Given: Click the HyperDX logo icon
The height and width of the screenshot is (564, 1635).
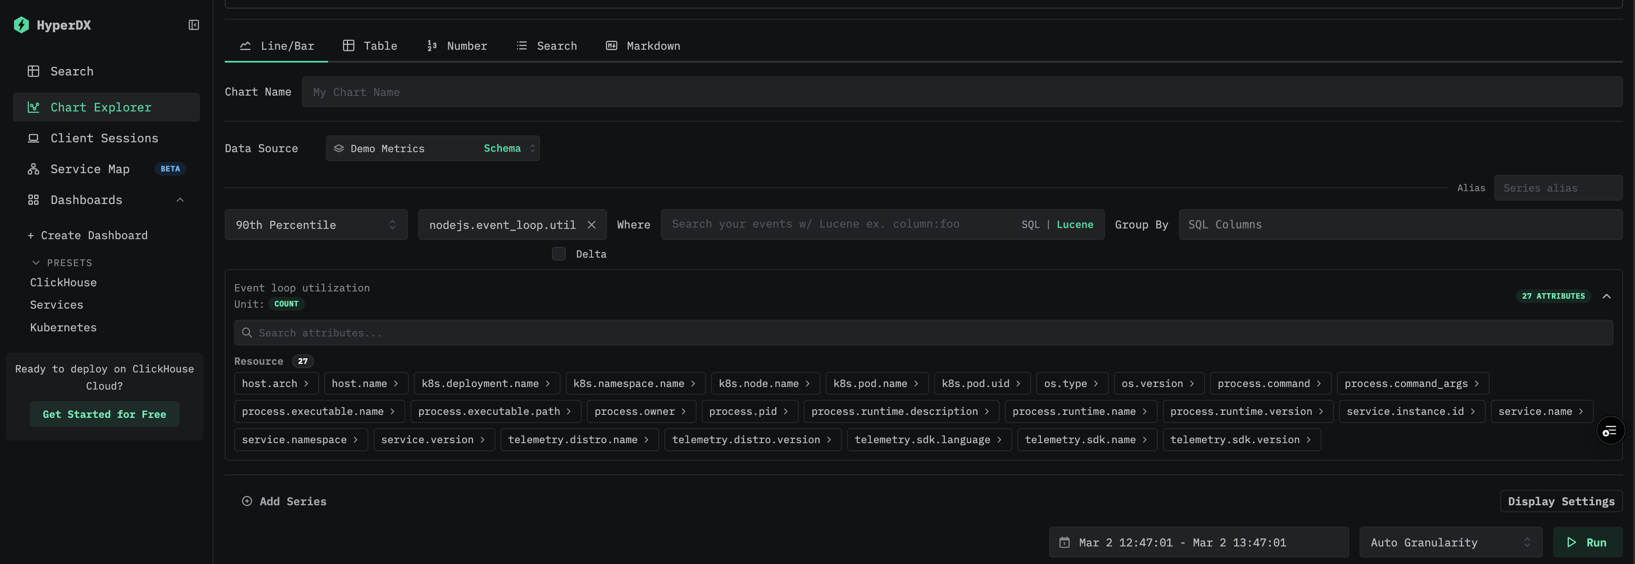Looking at the screenshot, I should pyautogui.click(x=21, y=25).
